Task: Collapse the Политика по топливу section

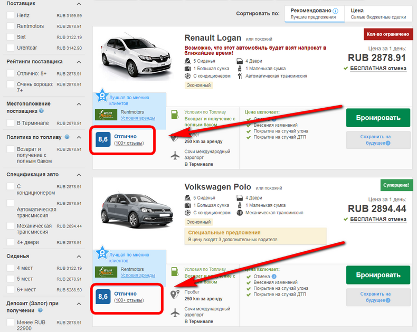Action: [x=79, y=137]
